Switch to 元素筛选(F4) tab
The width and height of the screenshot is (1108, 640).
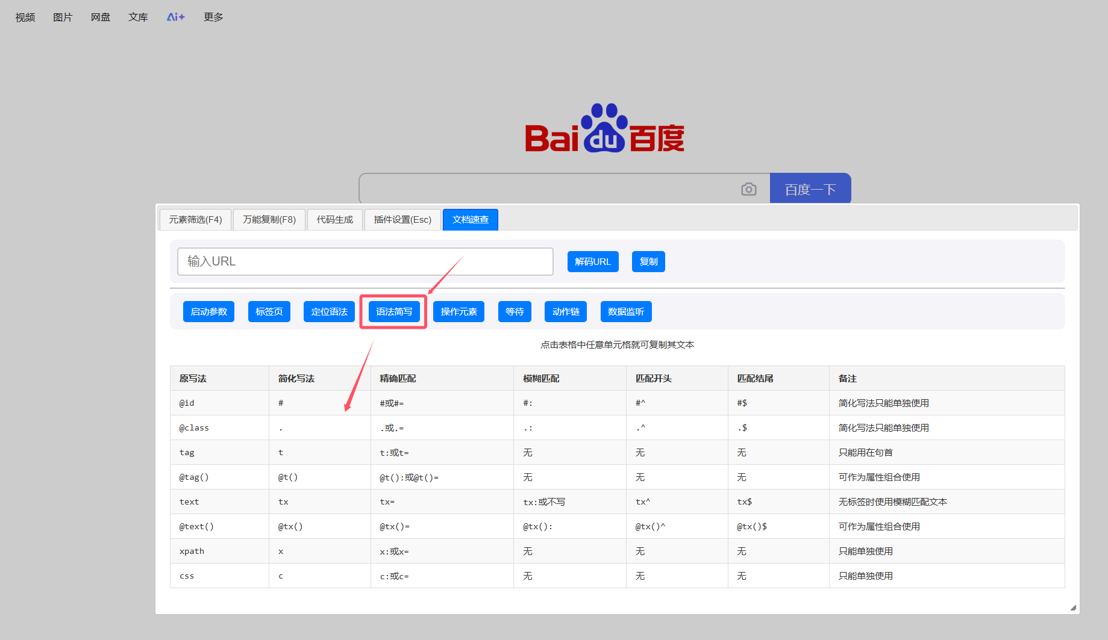195,220
